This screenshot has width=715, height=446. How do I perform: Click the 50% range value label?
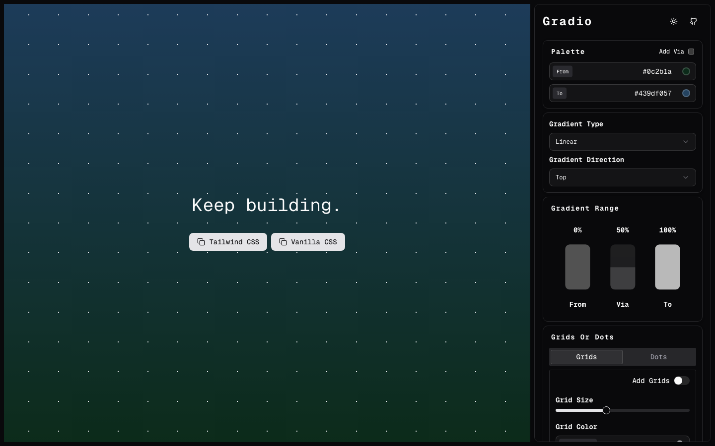click(x=623, y=230)
